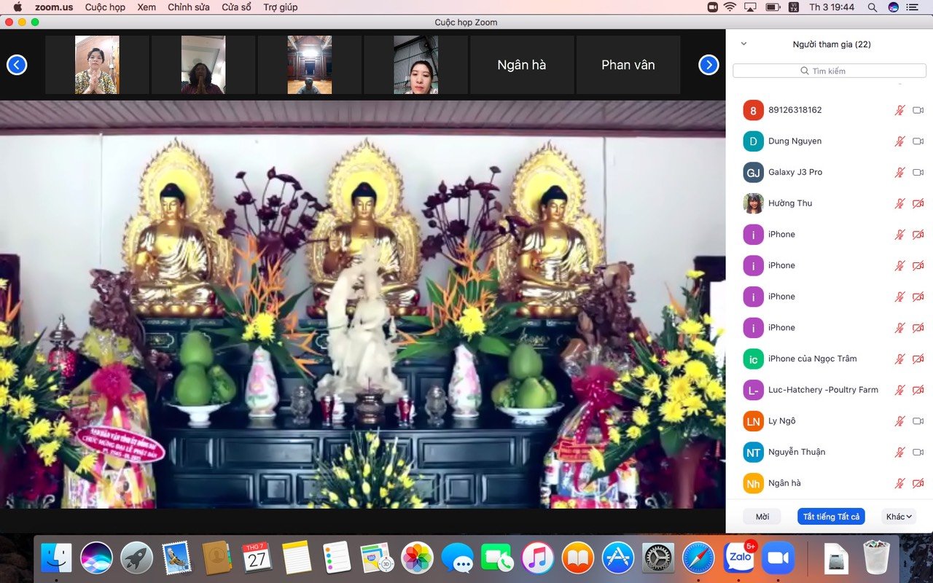Open the Apple menu

click(17, 7)
